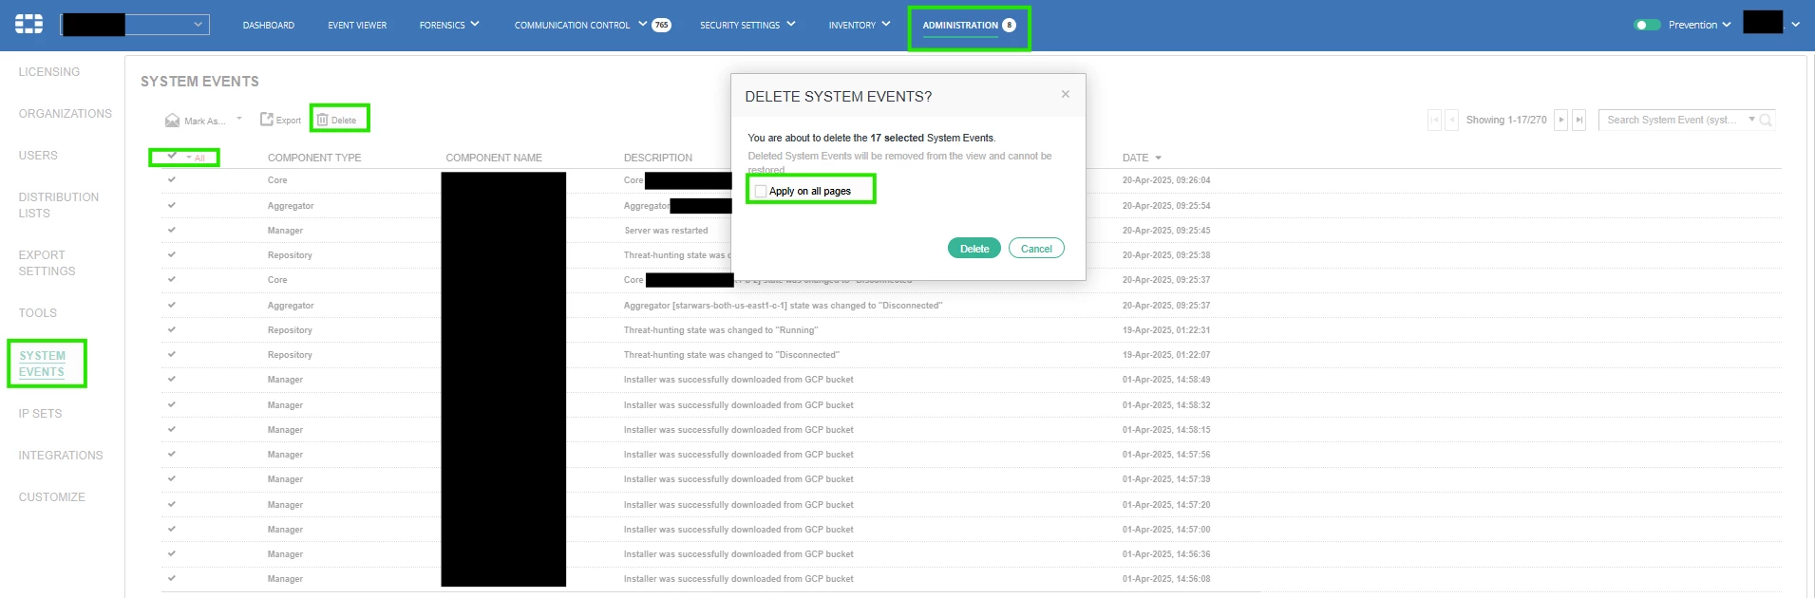Go to next page of events
1815x598 pixels.
[x=1560, y=120]
